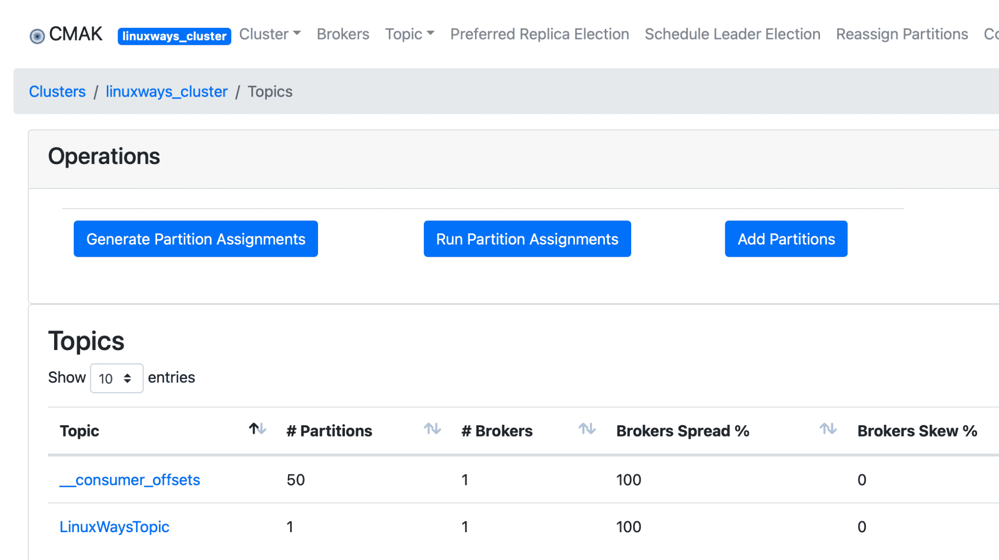Go to Brokers page
This screenshot has height=560, width=999.
343,34
